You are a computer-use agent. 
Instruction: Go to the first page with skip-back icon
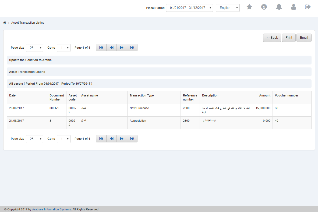pos(101,47)
